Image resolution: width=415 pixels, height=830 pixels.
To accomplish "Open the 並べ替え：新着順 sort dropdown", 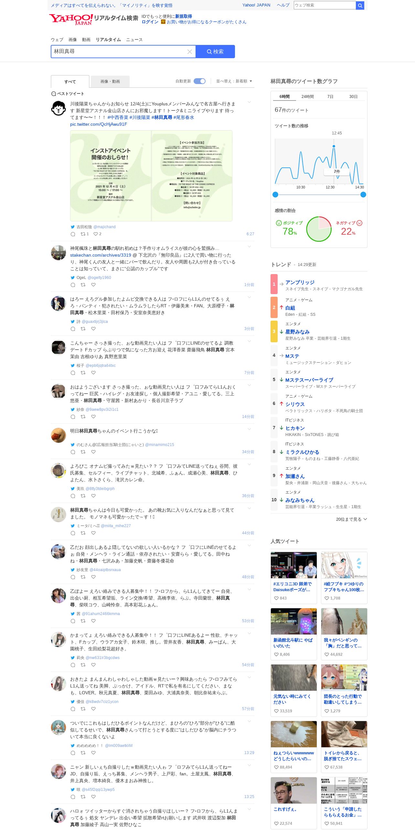I will point(234,81).
